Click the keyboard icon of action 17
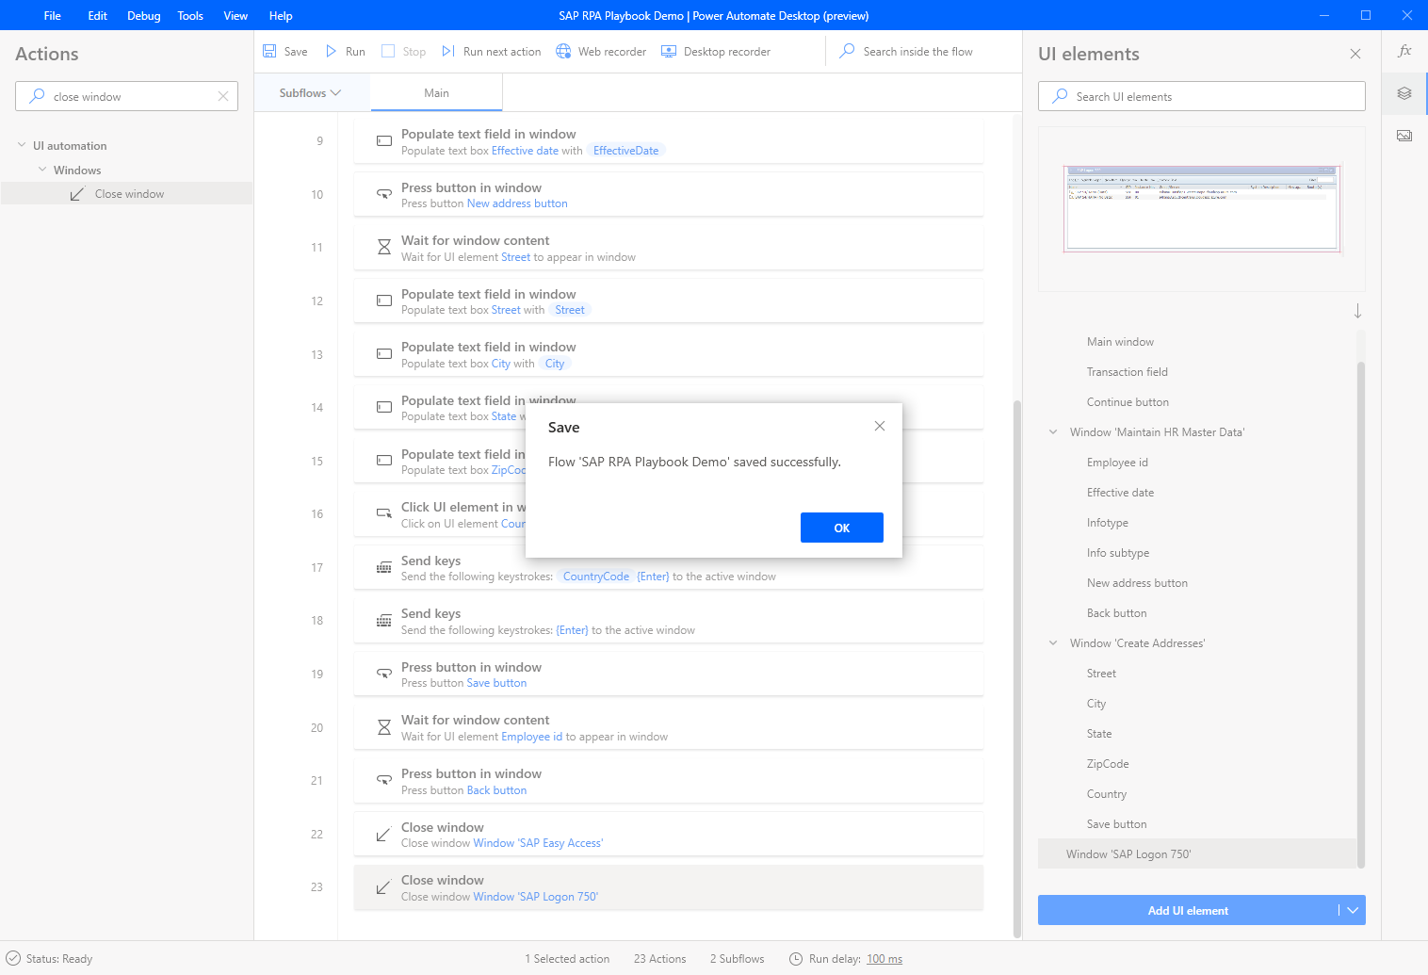Viewport: 1428px width, 975px height. (x=384, y=568)
